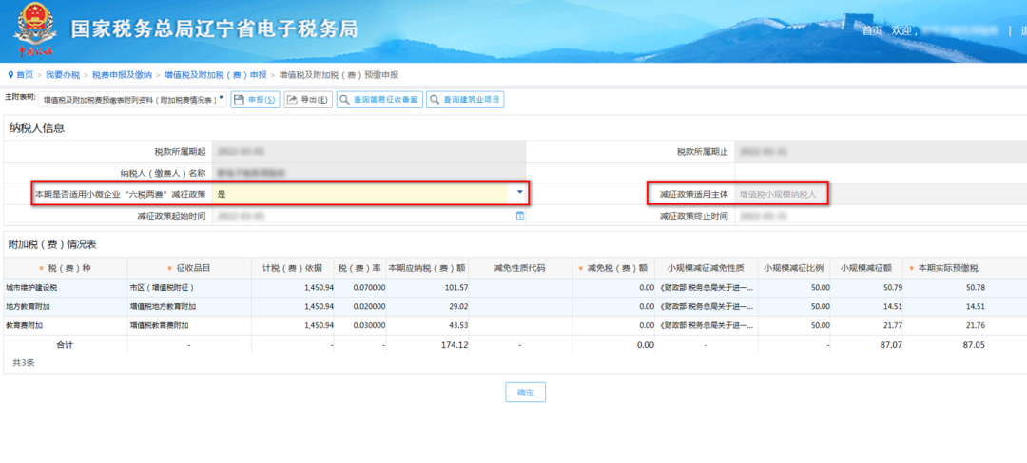Click 减免税（费）额 cell for 教育费附加
The image size is (1027, 463).
(613, 325)
